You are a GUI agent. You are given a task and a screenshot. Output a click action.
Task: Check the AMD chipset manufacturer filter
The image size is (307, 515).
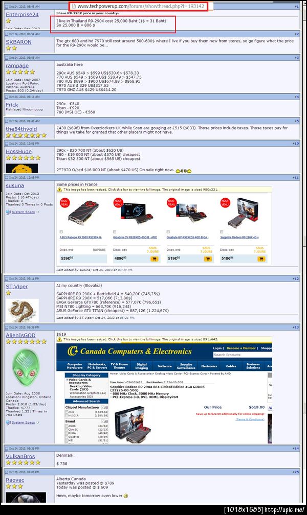tap(67, 412)
